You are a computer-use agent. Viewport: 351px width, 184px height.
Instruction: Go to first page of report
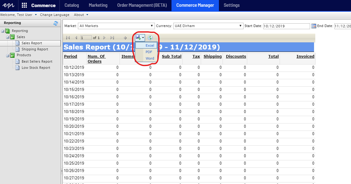click(x=68, y=38)
